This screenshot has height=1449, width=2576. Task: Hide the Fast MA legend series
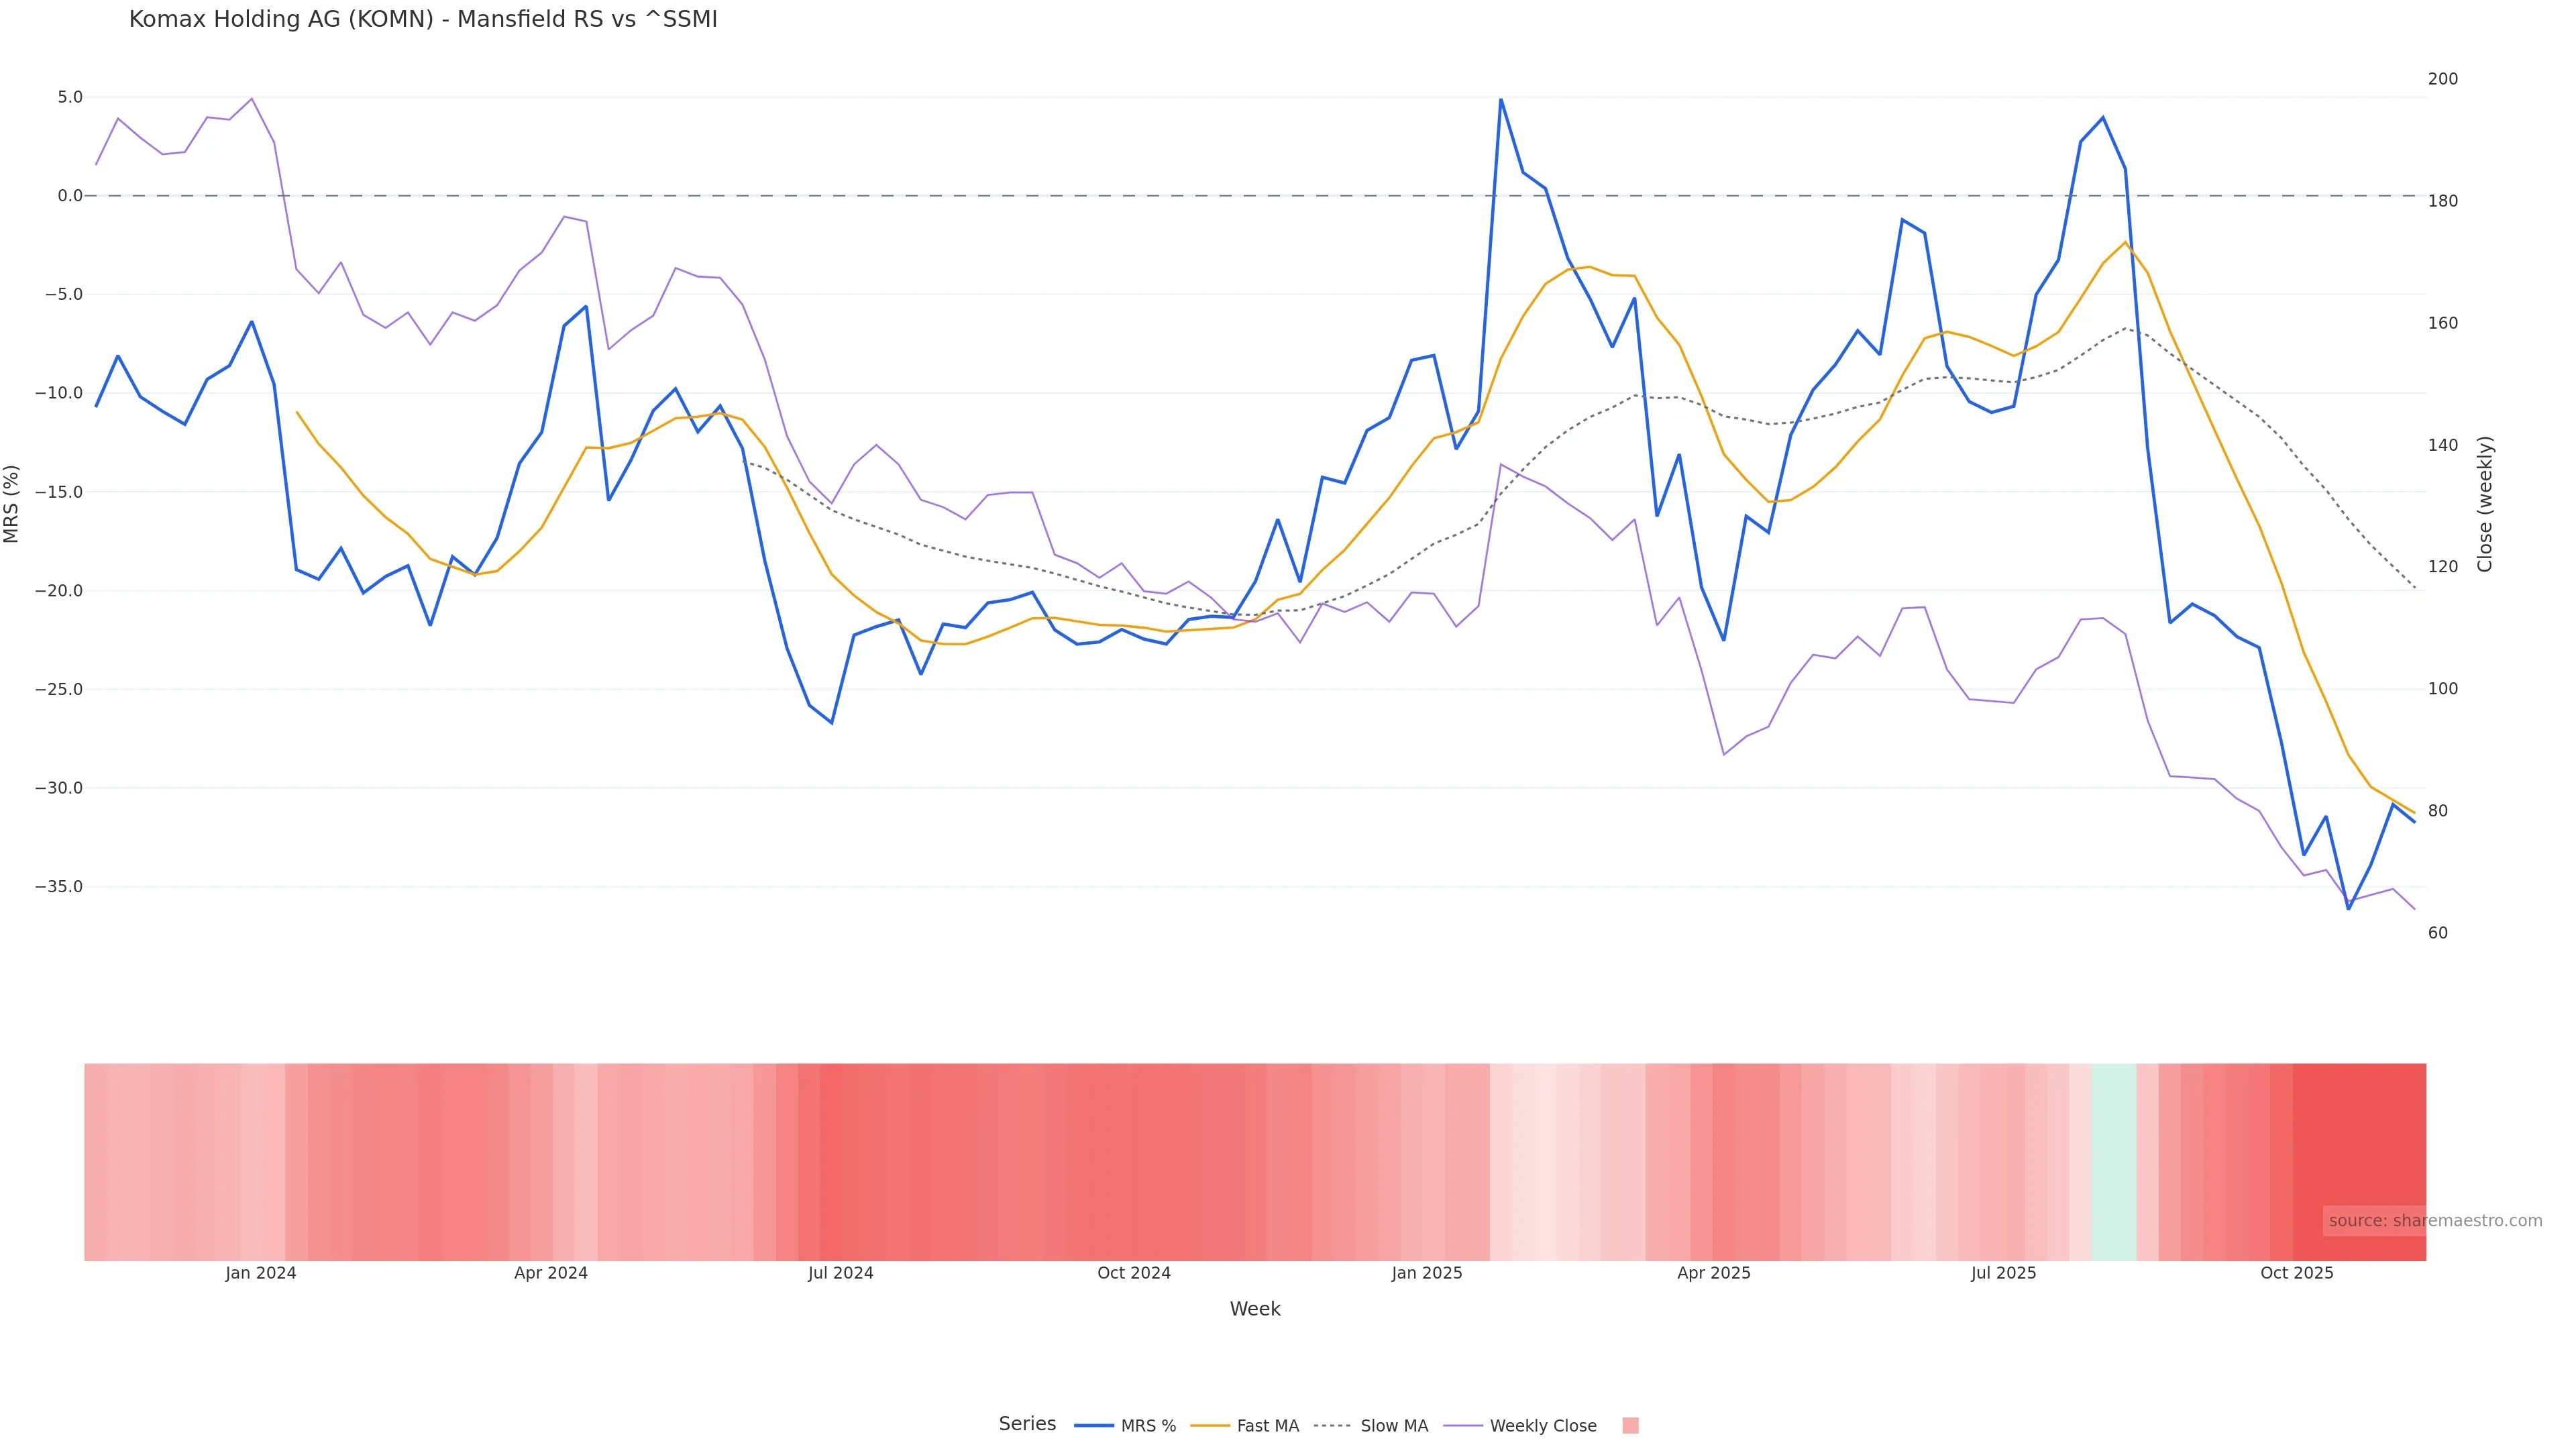click(1267, 1426)
